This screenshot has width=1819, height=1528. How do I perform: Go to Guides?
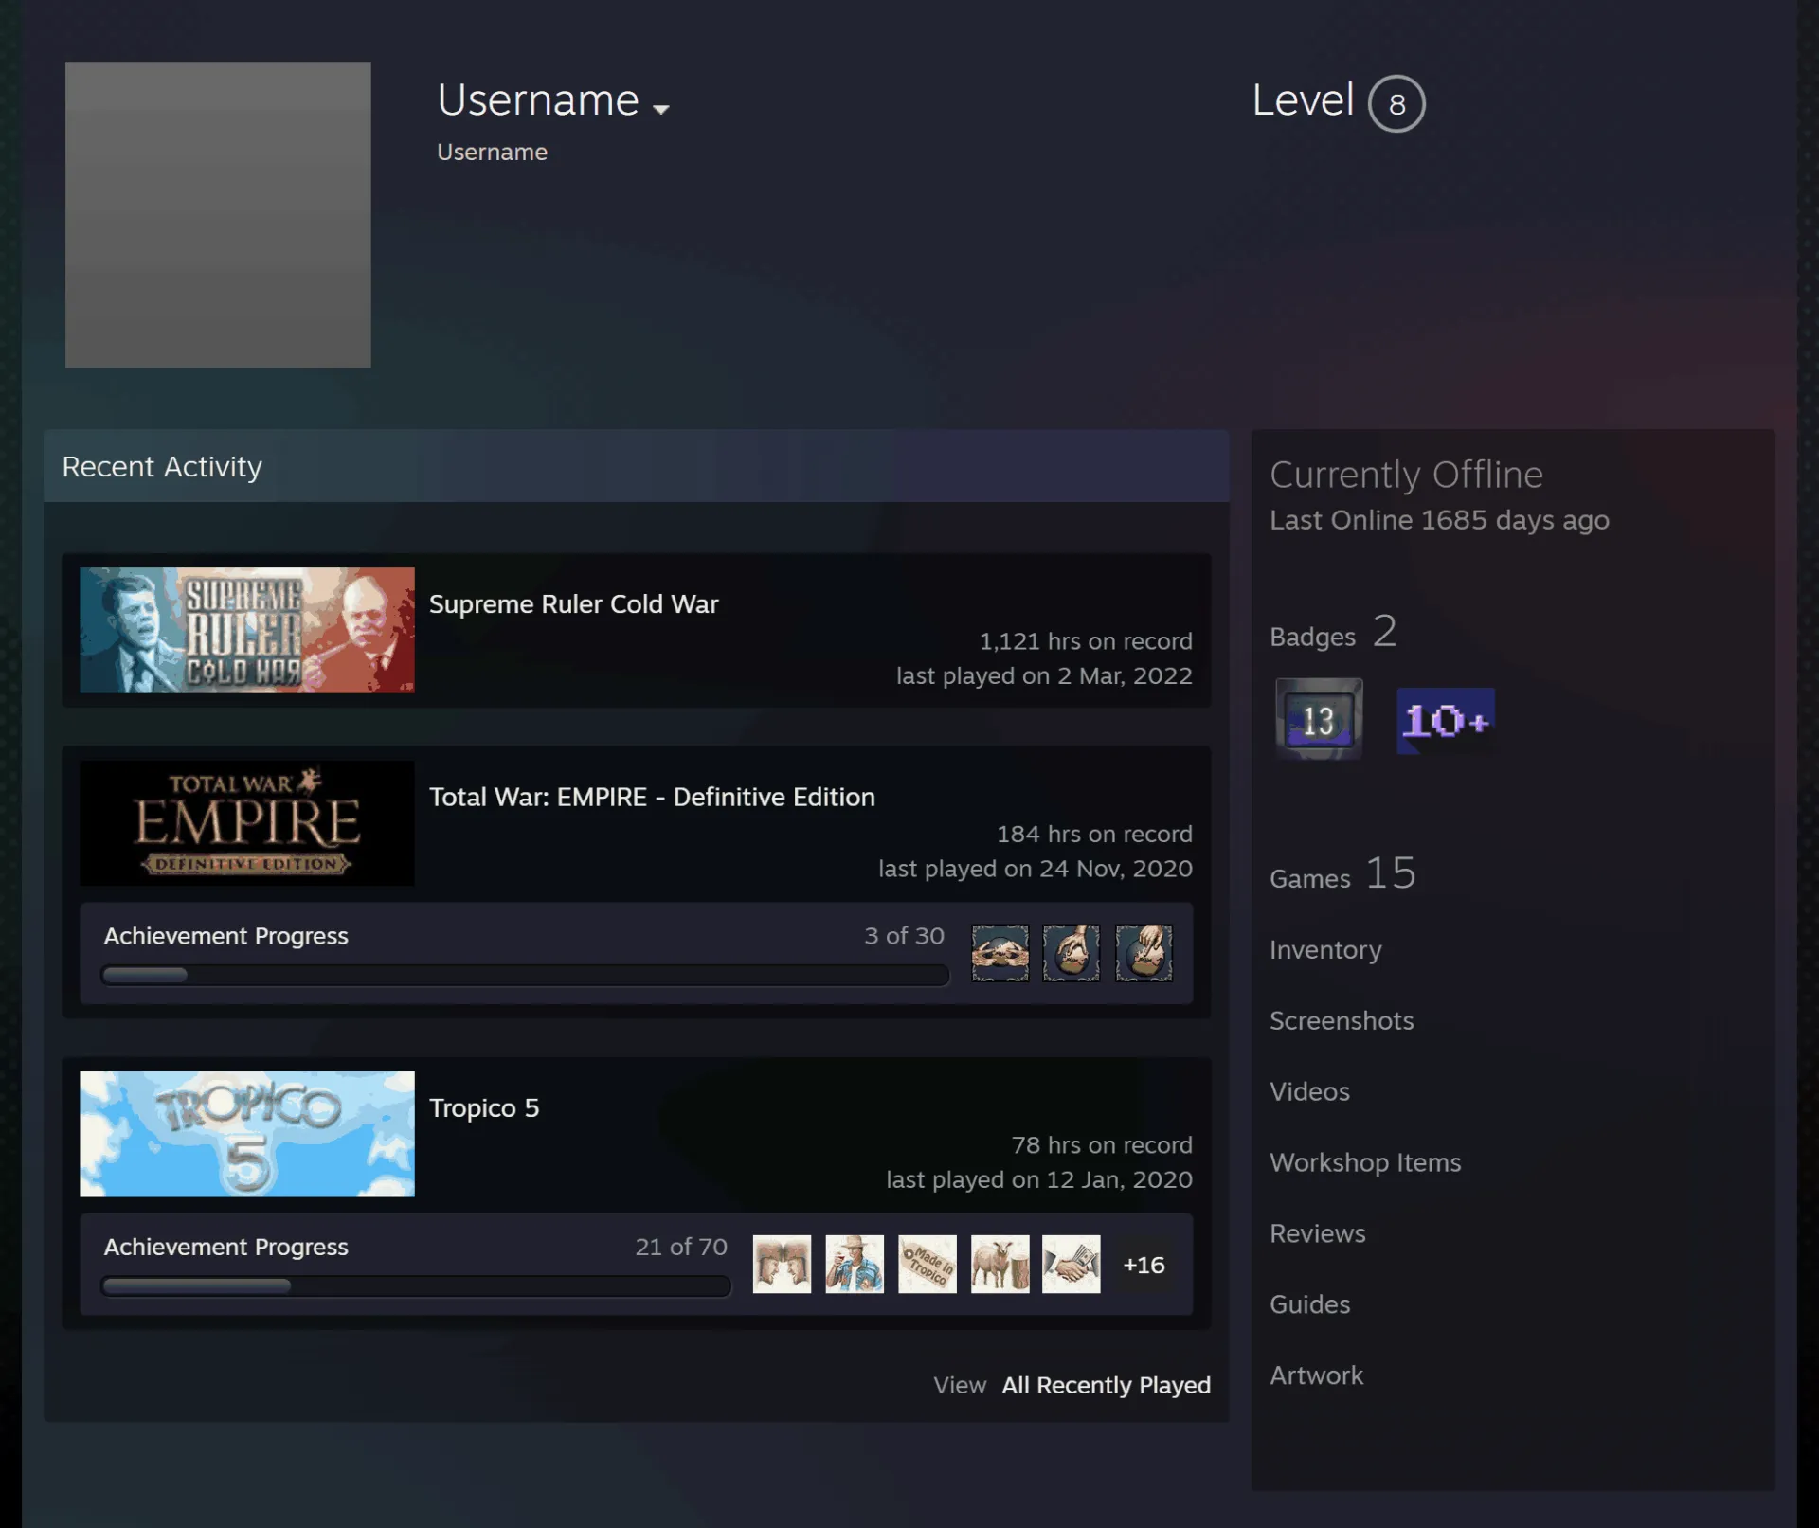[x=1310, y=1305]
